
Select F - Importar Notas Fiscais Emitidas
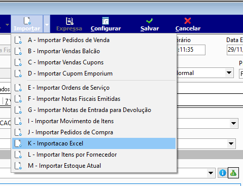(94, 99)
